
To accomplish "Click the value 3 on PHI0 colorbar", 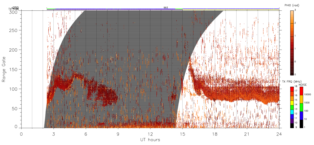I will point(295,10).
